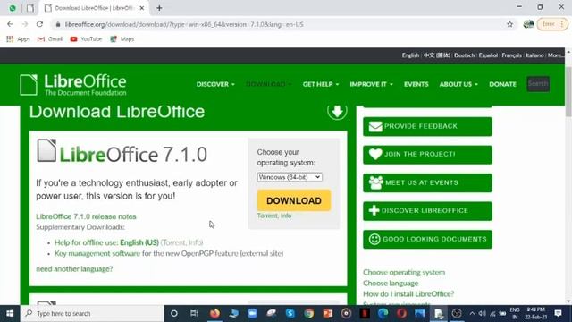Image resolution: width=572 pixels, height=322 pixels.
Task: Open the Torrent link under DOWNLOAD button
Action: tap(267, 216)
